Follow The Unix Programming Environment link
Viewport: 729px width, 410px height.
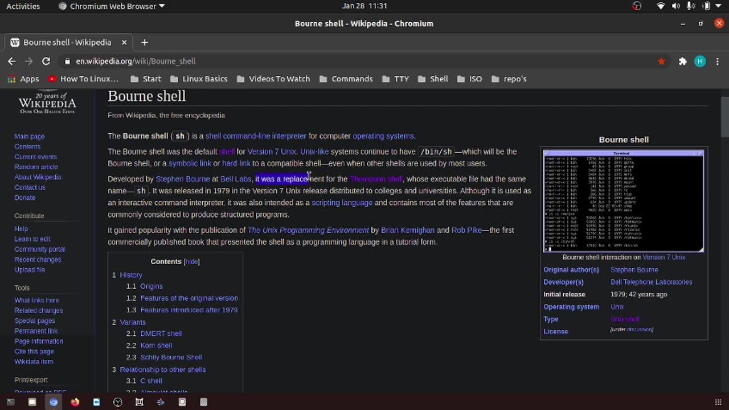click(x=308, y=230)
